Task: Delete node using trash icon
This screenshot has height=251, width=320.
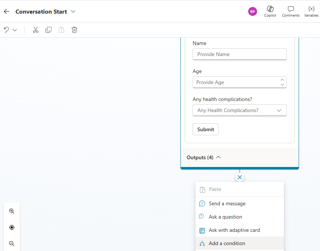Action: click(74, 30)
